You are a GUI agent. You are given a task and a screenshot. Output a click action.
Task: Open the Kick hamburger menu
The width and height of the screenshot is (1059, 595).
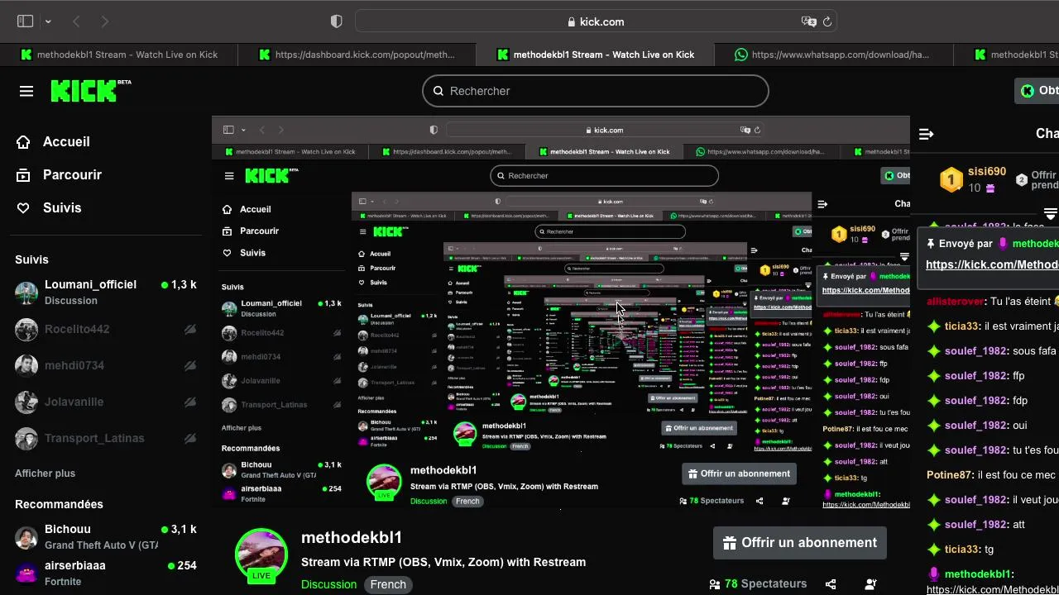[x=26, y=91]
